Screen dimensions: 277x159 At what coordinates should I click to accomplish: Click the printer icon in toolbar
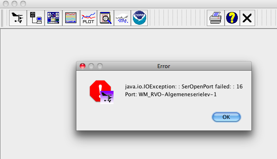tap(216, 18)
